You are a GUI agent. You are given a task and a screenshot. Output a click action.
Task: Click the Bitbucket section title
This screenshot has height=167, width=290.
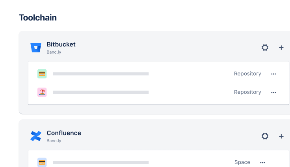[x=61, y=45]
